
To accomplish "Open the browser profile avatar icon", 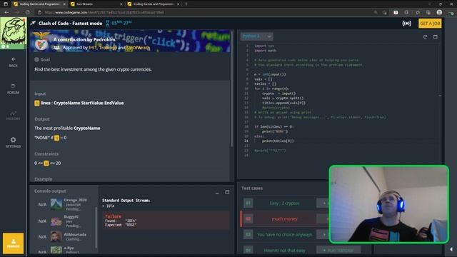I will click(439, 12).
